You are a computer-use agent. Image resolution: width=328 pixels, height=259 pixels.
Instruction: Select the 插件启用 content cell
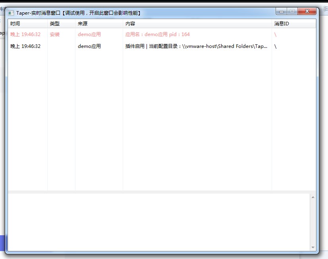point(196,46)
